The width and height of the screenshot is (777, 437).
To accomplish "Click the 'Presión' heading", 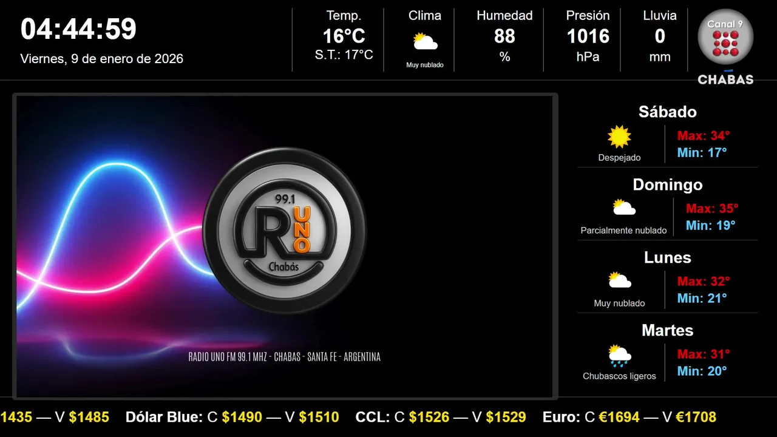I will tap(588, 16).
